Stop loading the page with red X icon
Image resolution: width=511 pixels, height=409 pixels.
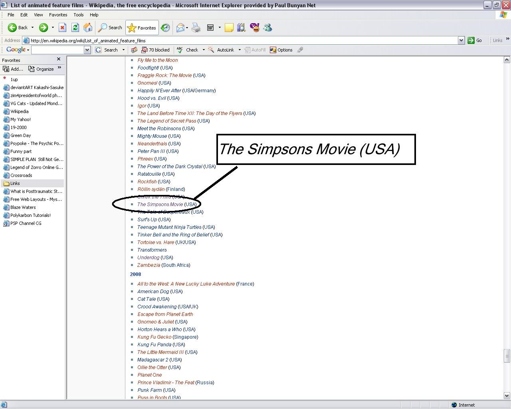pyautogui.click(x=62, y=28)
